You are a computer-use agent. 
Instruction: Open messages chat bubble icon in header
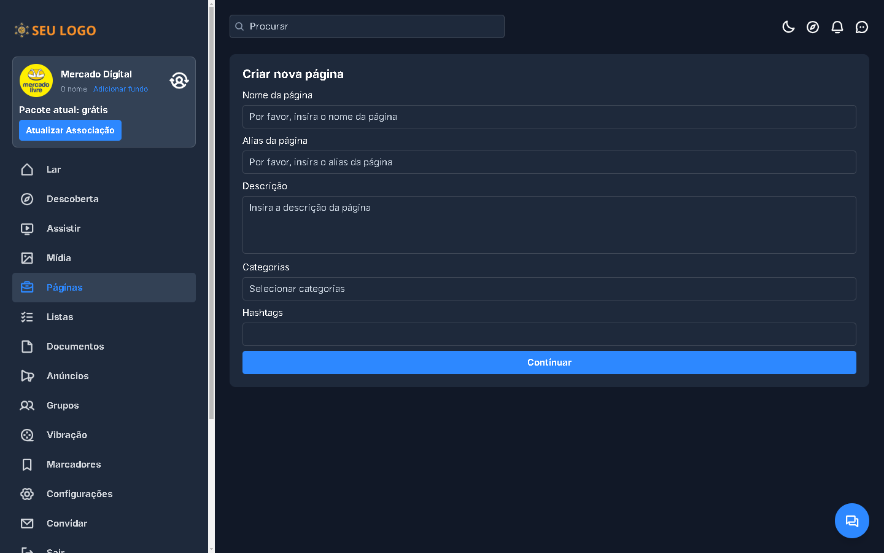click(x=862, y=27)
